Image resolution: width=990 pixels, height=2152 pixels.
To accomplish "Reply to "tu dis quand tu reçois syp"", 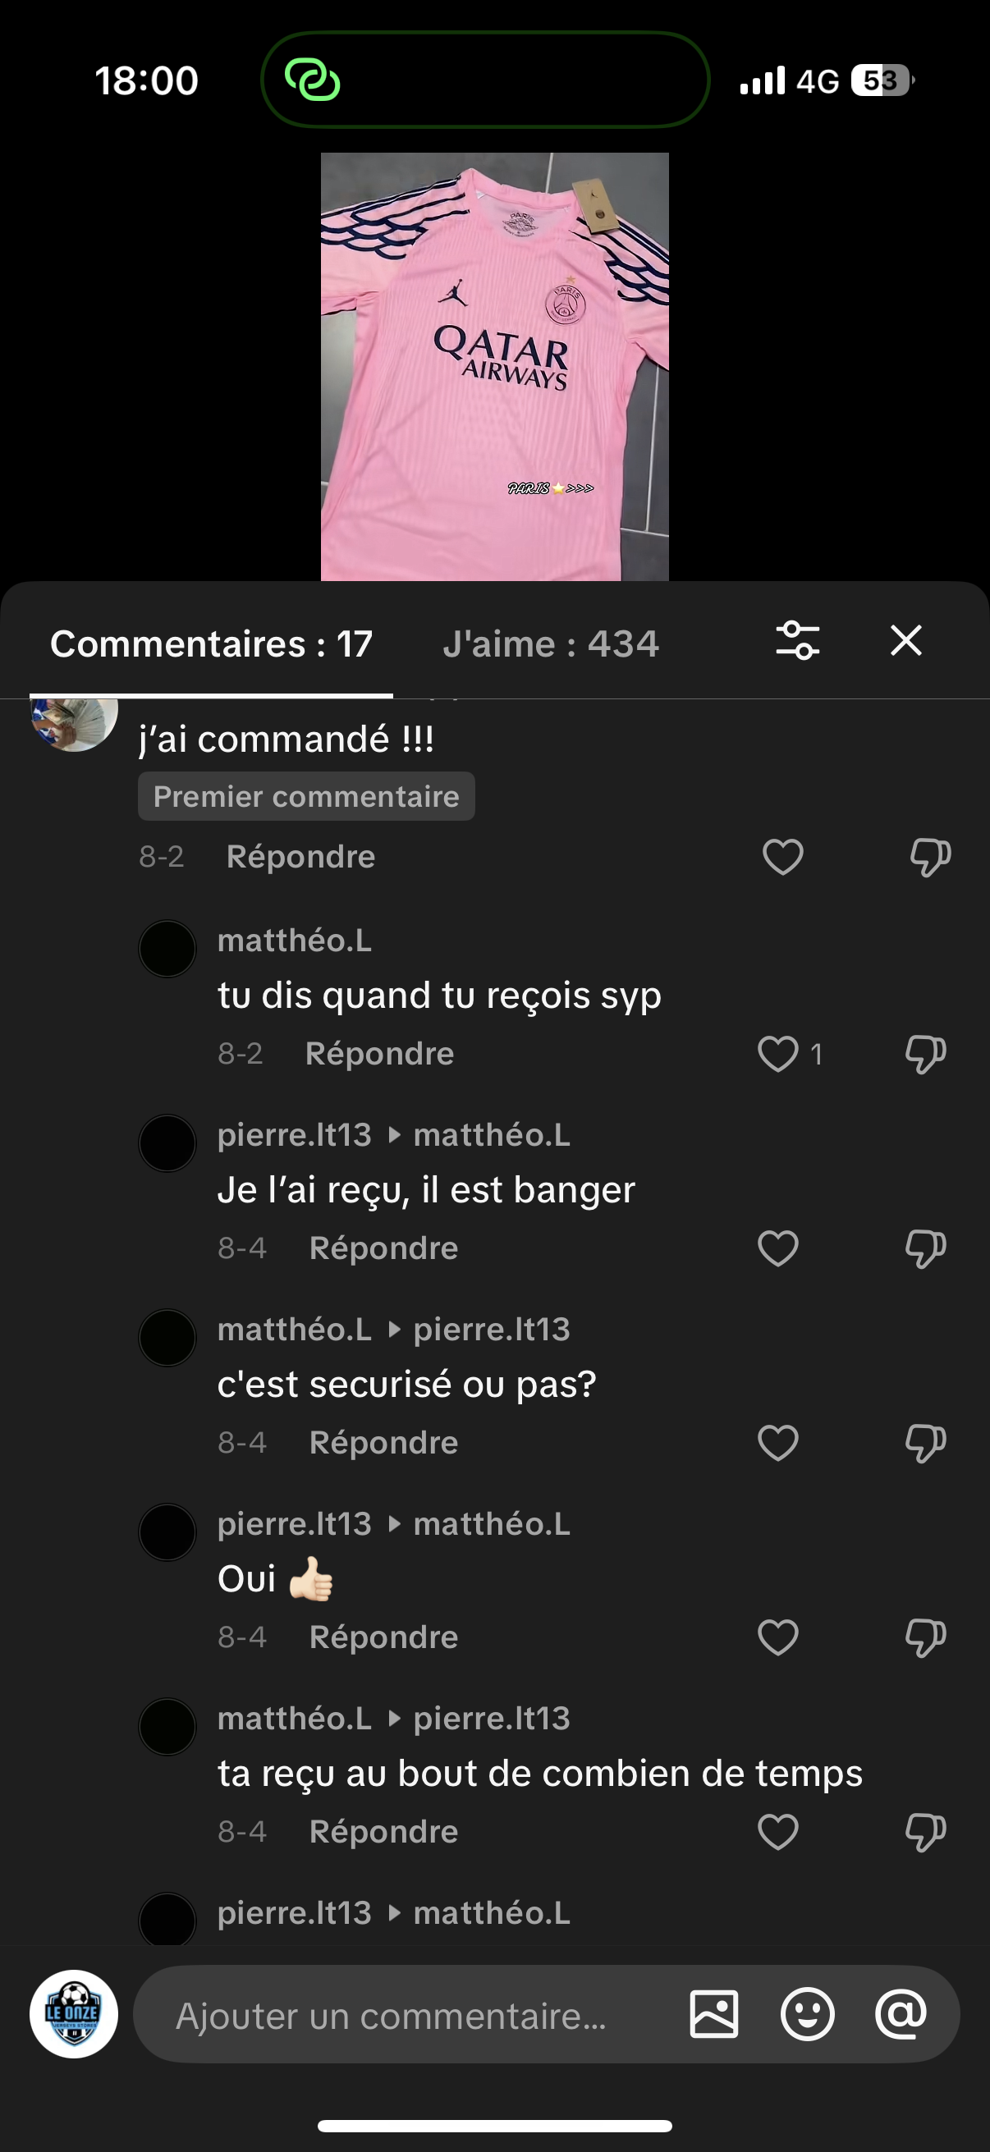I will pos(379,1055).
